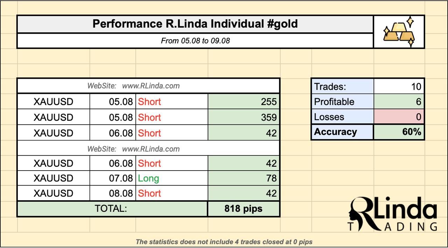
Task: Click the statistics footnote about 4 trades
Action: (x=224, y=241)
